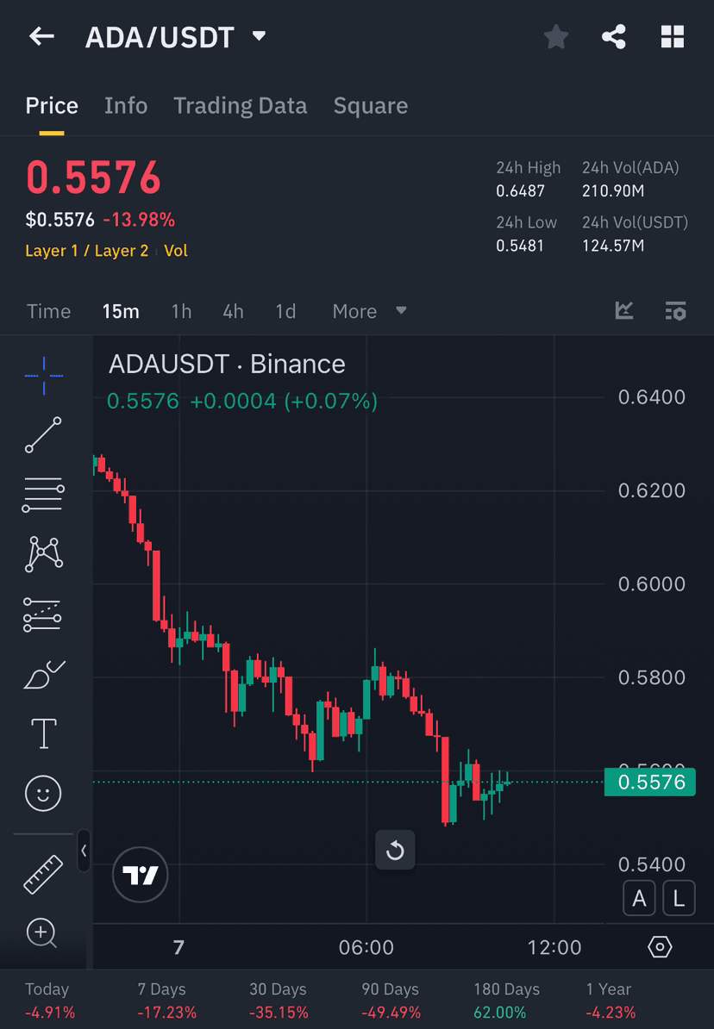The image size is (714, 1029).
Task: Tap the Vol tag link
Action: click(x=175, y=251)
